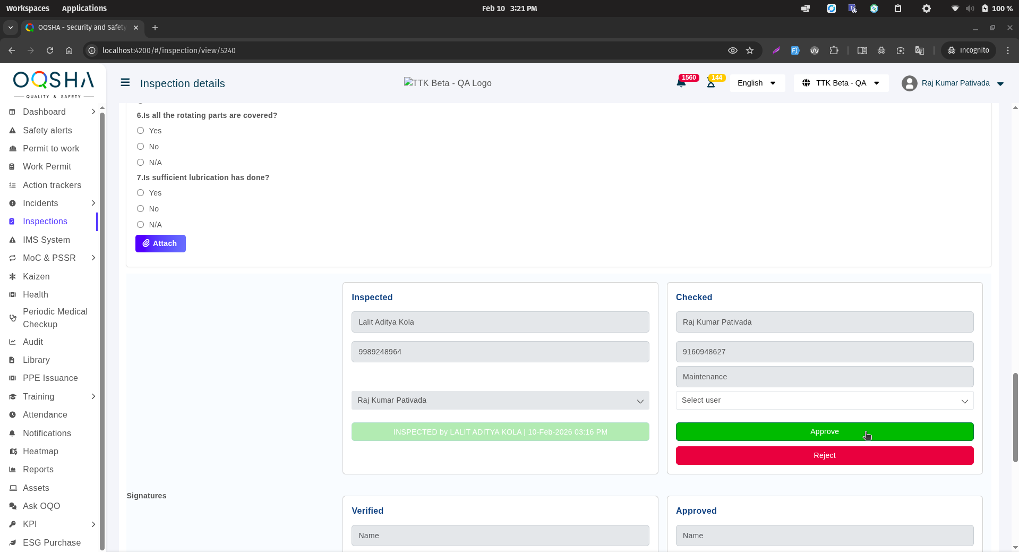Expand the Incidents sidebar submenu
Viewport: 1019px width, 552px height.
coord(93,203)
